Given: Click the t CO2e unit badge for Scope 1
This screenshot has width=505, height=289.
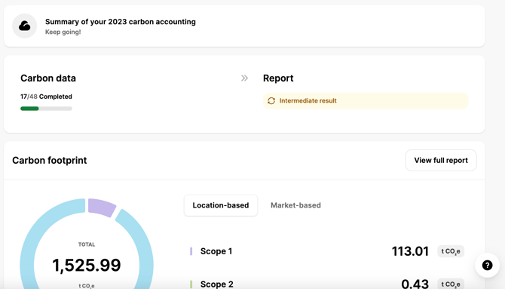Looking at the screenshot, I should [x=451, y=251].
